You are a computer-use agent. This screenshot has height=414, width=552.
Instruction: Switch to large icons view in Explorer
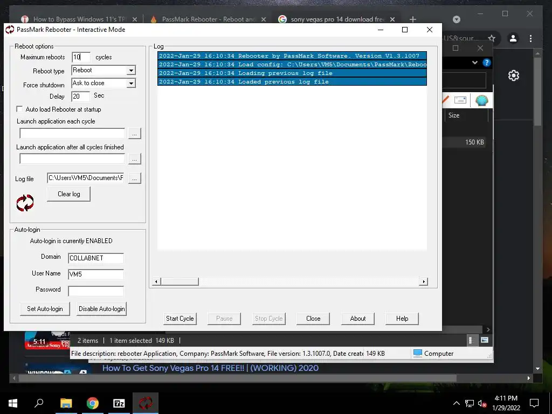coord(485,340)
